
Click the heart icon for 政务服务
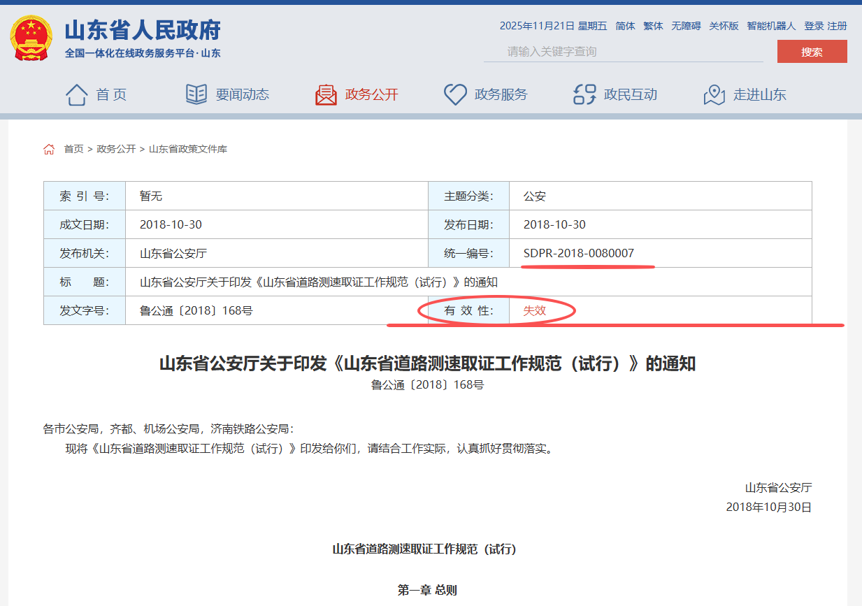pos(455,94)
